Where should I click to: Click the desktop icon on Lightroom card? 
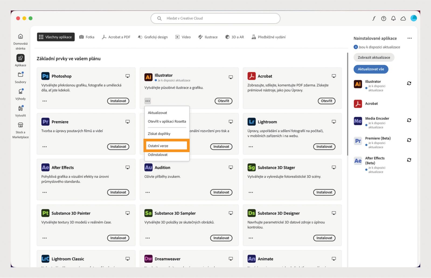[x=334, y=122]
